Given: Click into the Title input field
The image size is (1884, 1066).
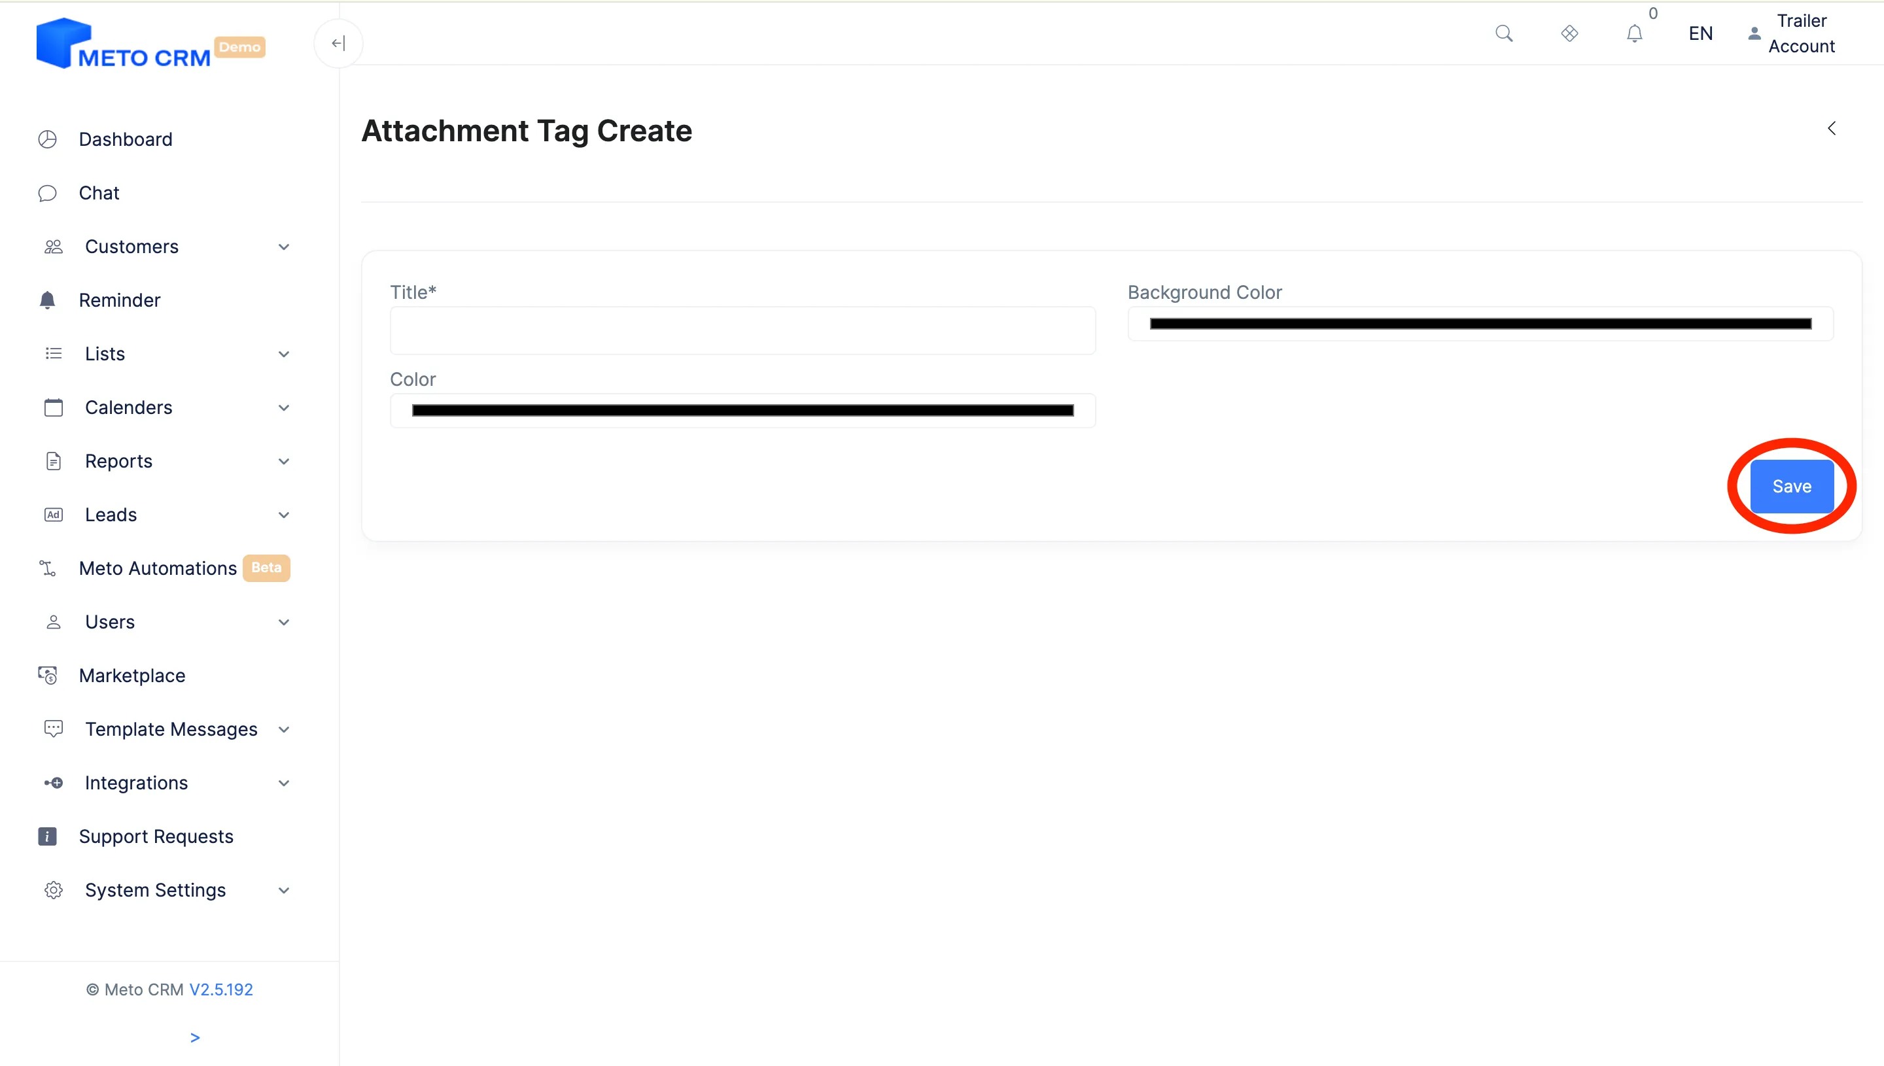Looking at the screenshot, I should pyautogui.click(x=742, y=331).
